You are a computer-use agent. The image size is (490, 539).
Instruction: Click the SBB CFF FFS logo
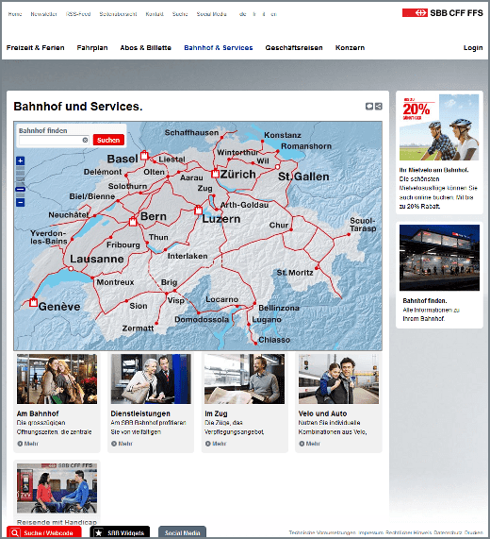(x=443, y=13)
